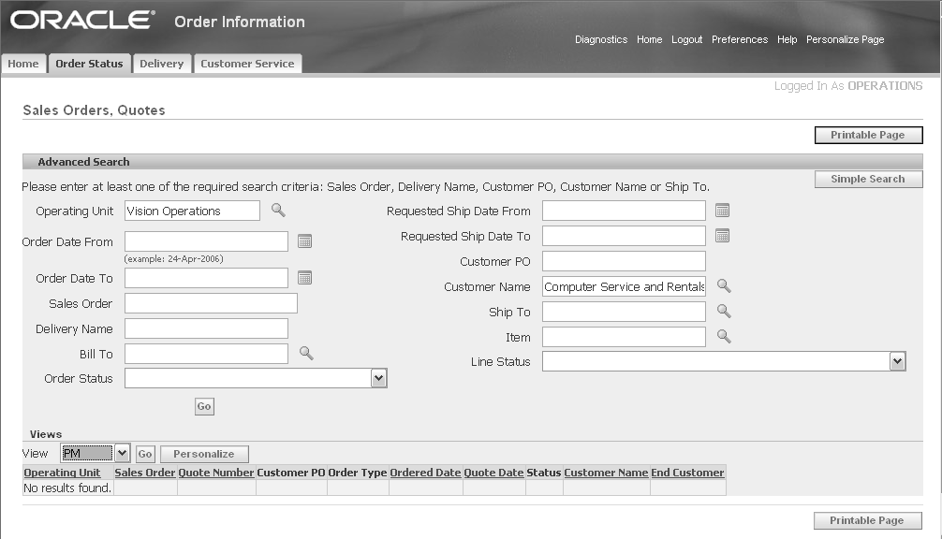The height and width of the screenshot is (539, 942).
Task: Focus the Requested Ship Date From field
Action: [x=624, y=211]
